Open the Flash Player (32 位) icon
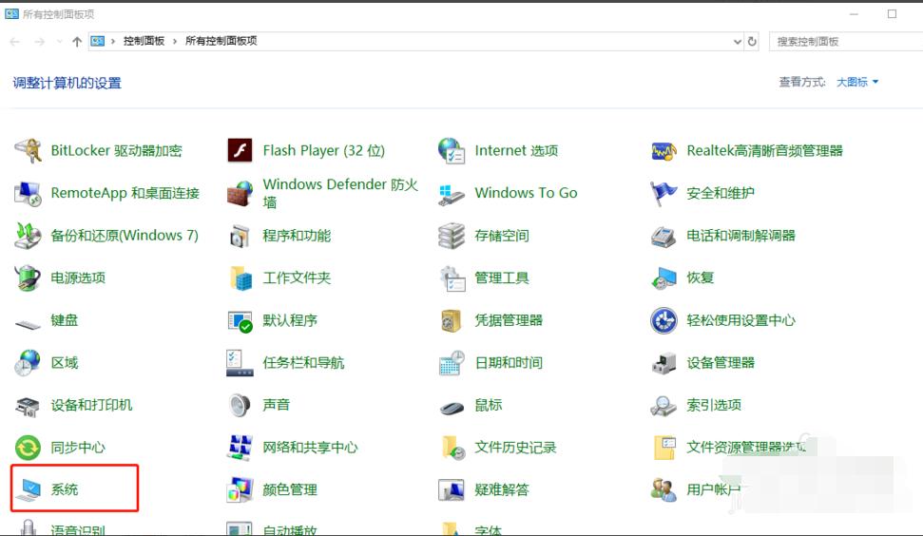Image resolution: width=923 pixels, height=536 pixels. tap(240, 150)
